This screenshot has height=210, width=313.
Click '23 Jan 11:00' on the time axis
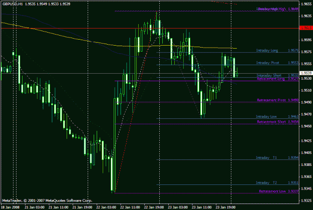point(202,207)
